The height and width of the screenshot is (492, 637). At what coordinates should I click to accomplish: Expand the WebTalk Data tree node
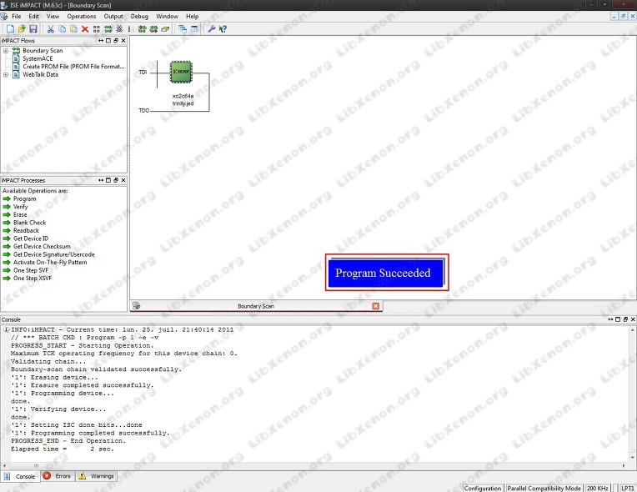(6, 75)
